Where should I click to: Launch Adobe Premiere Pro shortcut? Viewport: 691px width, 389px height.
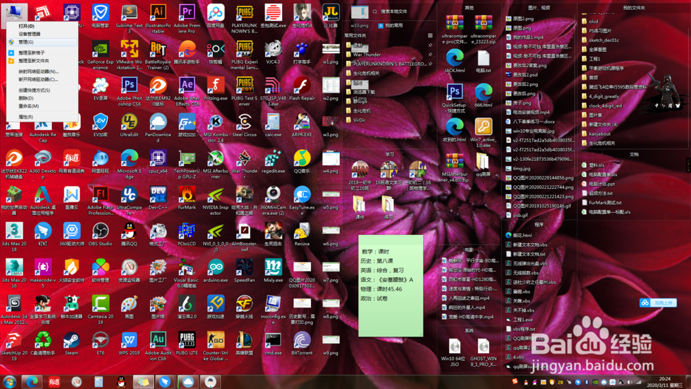(x=187, y=19)
